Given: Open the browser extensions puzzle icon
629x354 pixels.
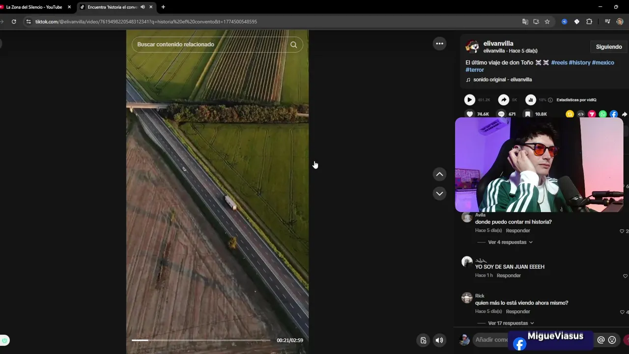Looking at the screenshot, I should click(x=589, y=22).
